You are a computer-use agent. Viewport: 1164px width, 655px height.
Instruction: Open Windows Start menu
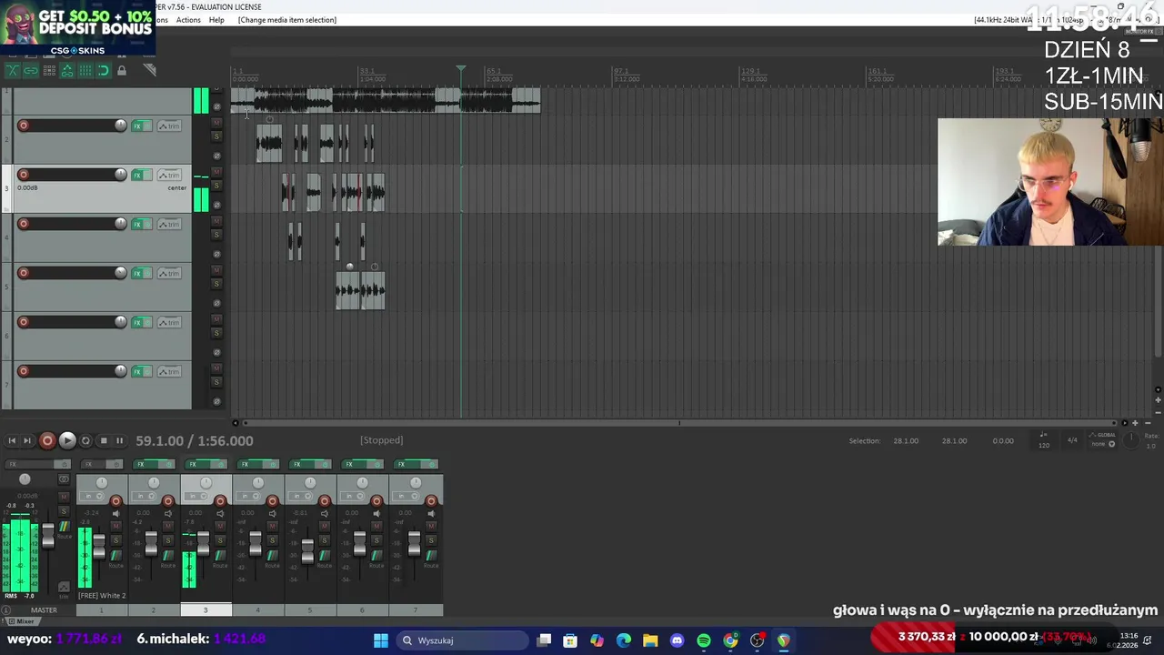click(x=381, y=640)
